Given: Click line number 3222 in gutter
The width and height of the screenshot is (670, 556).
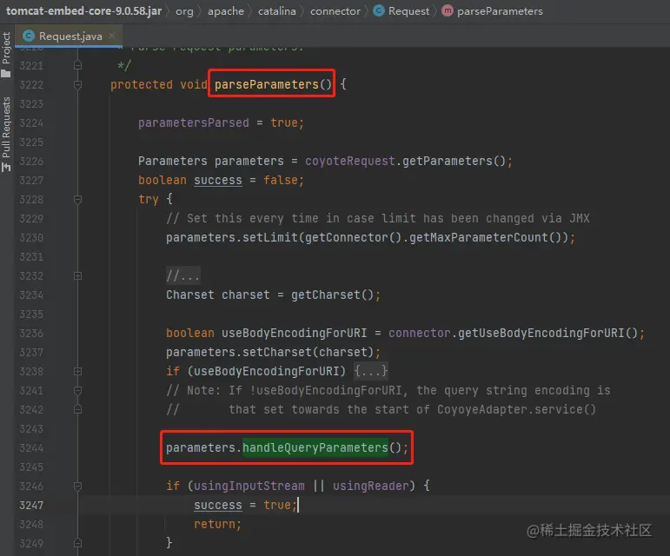Looking at the screenshot, I should pos(31,85).
